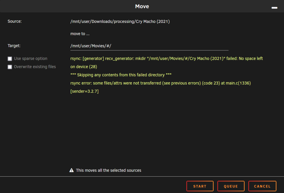
Task: Click the warning triangle icon
Action: (72, 170)
